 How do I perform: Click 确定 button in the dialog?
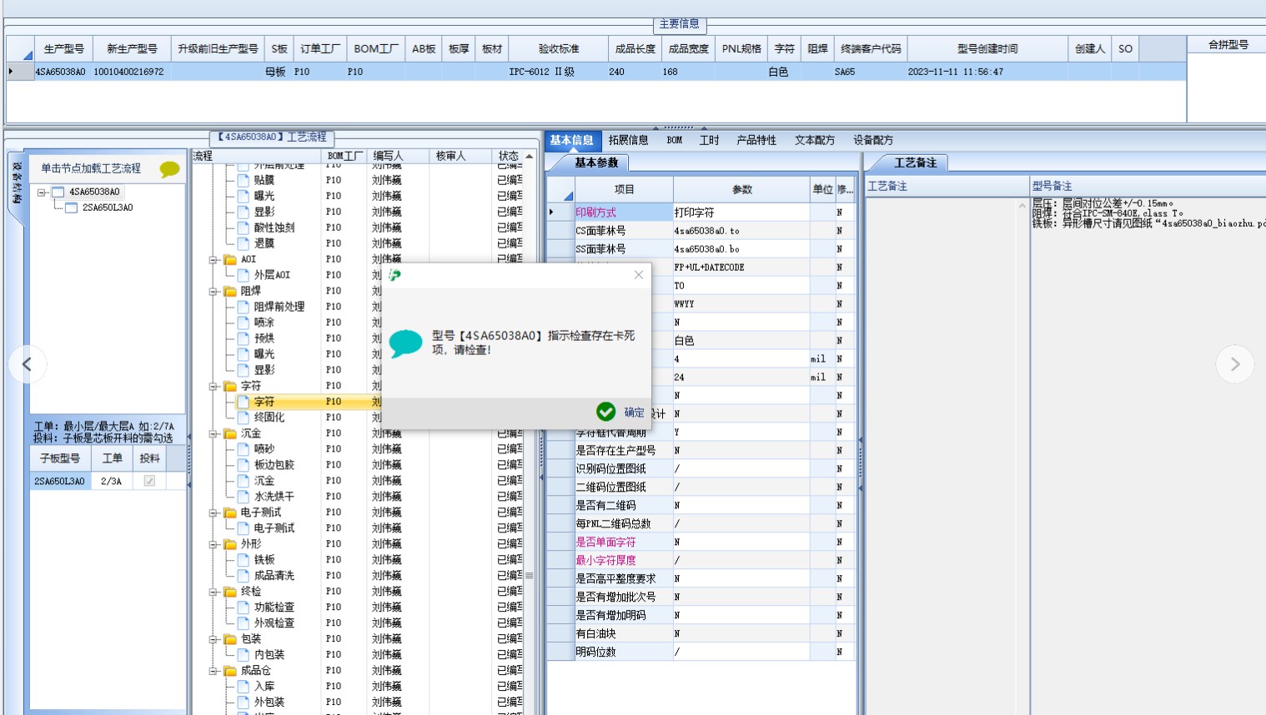[x=634, y=412]
